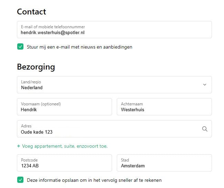Click the search magnifier icon in Adres field
The height and width of the screenshot is (188, 224).
click(x=205, y=129)
